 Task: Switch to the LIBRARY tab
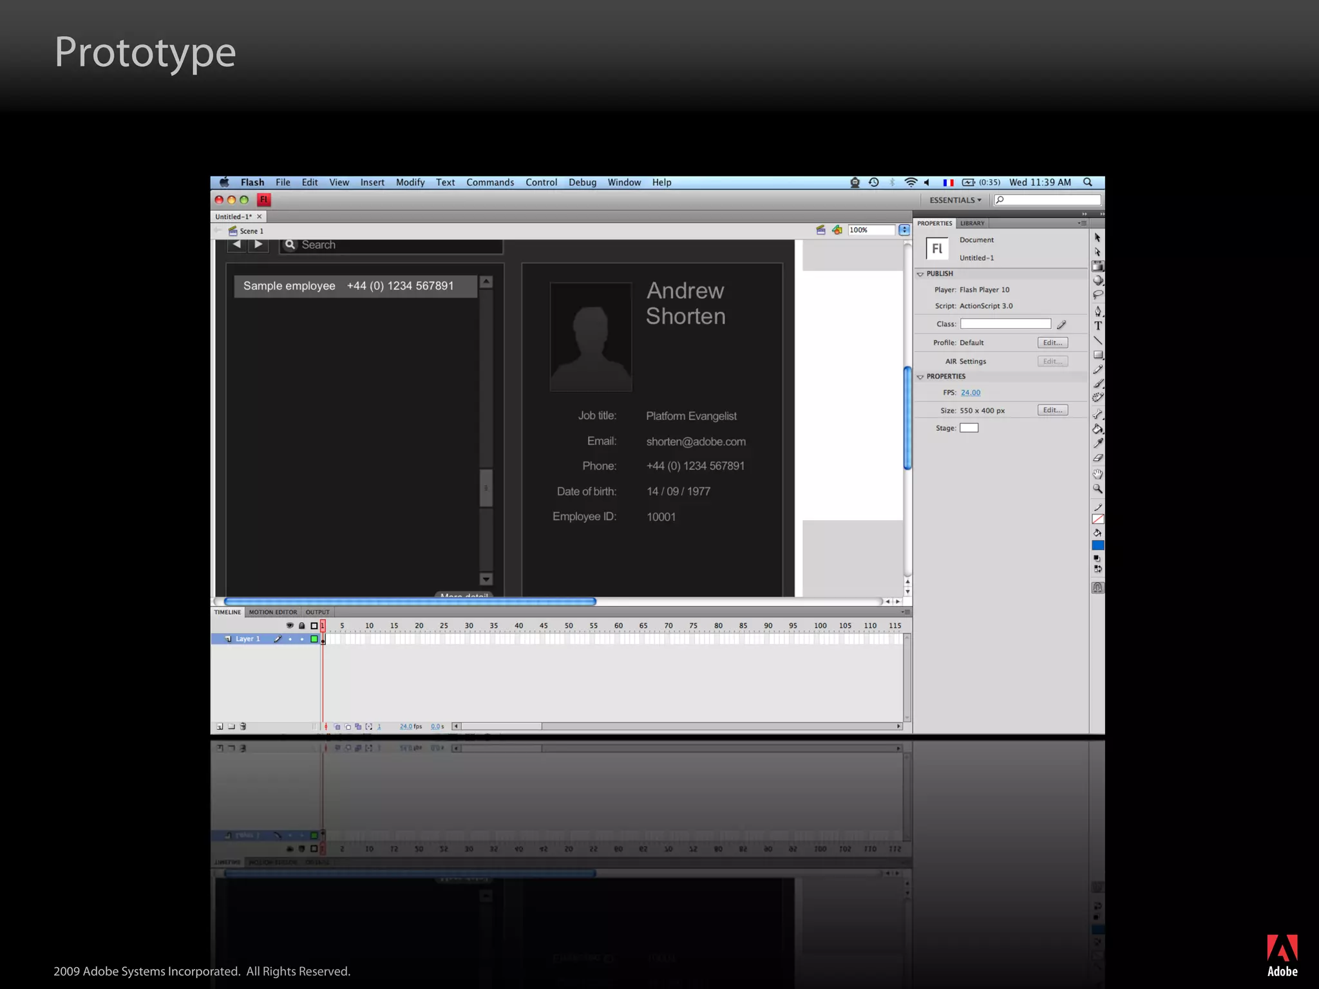point(972,223)
